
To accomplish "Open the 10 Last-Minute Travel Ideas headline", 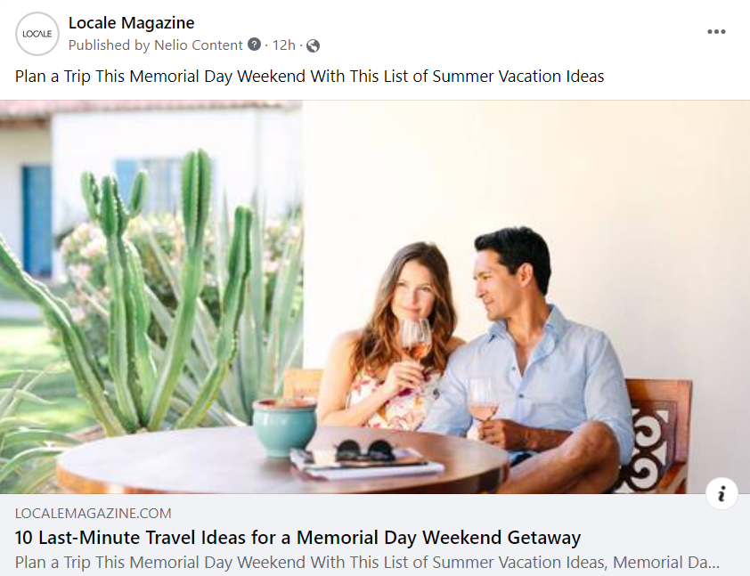I will [x=298, y=538].
